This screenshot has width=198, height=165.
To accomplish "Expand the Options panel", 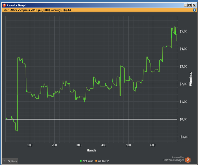I will 10,161.
